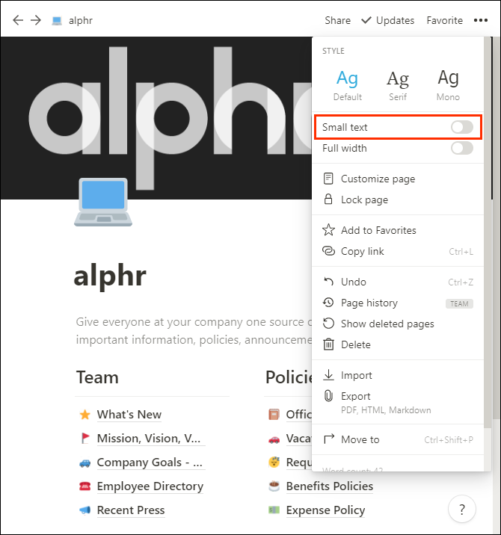This screenshot has height=535, width=501.
Task: Choose Customize page from menu
Action: (398, 179)
